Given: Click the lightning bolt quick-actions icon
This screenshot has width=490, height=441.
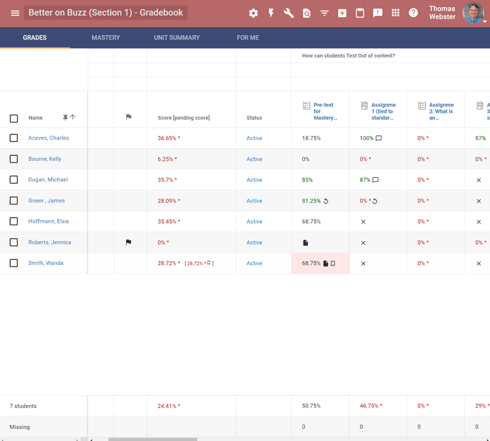Looking at the screenshot, I should (x=271, y=12).
